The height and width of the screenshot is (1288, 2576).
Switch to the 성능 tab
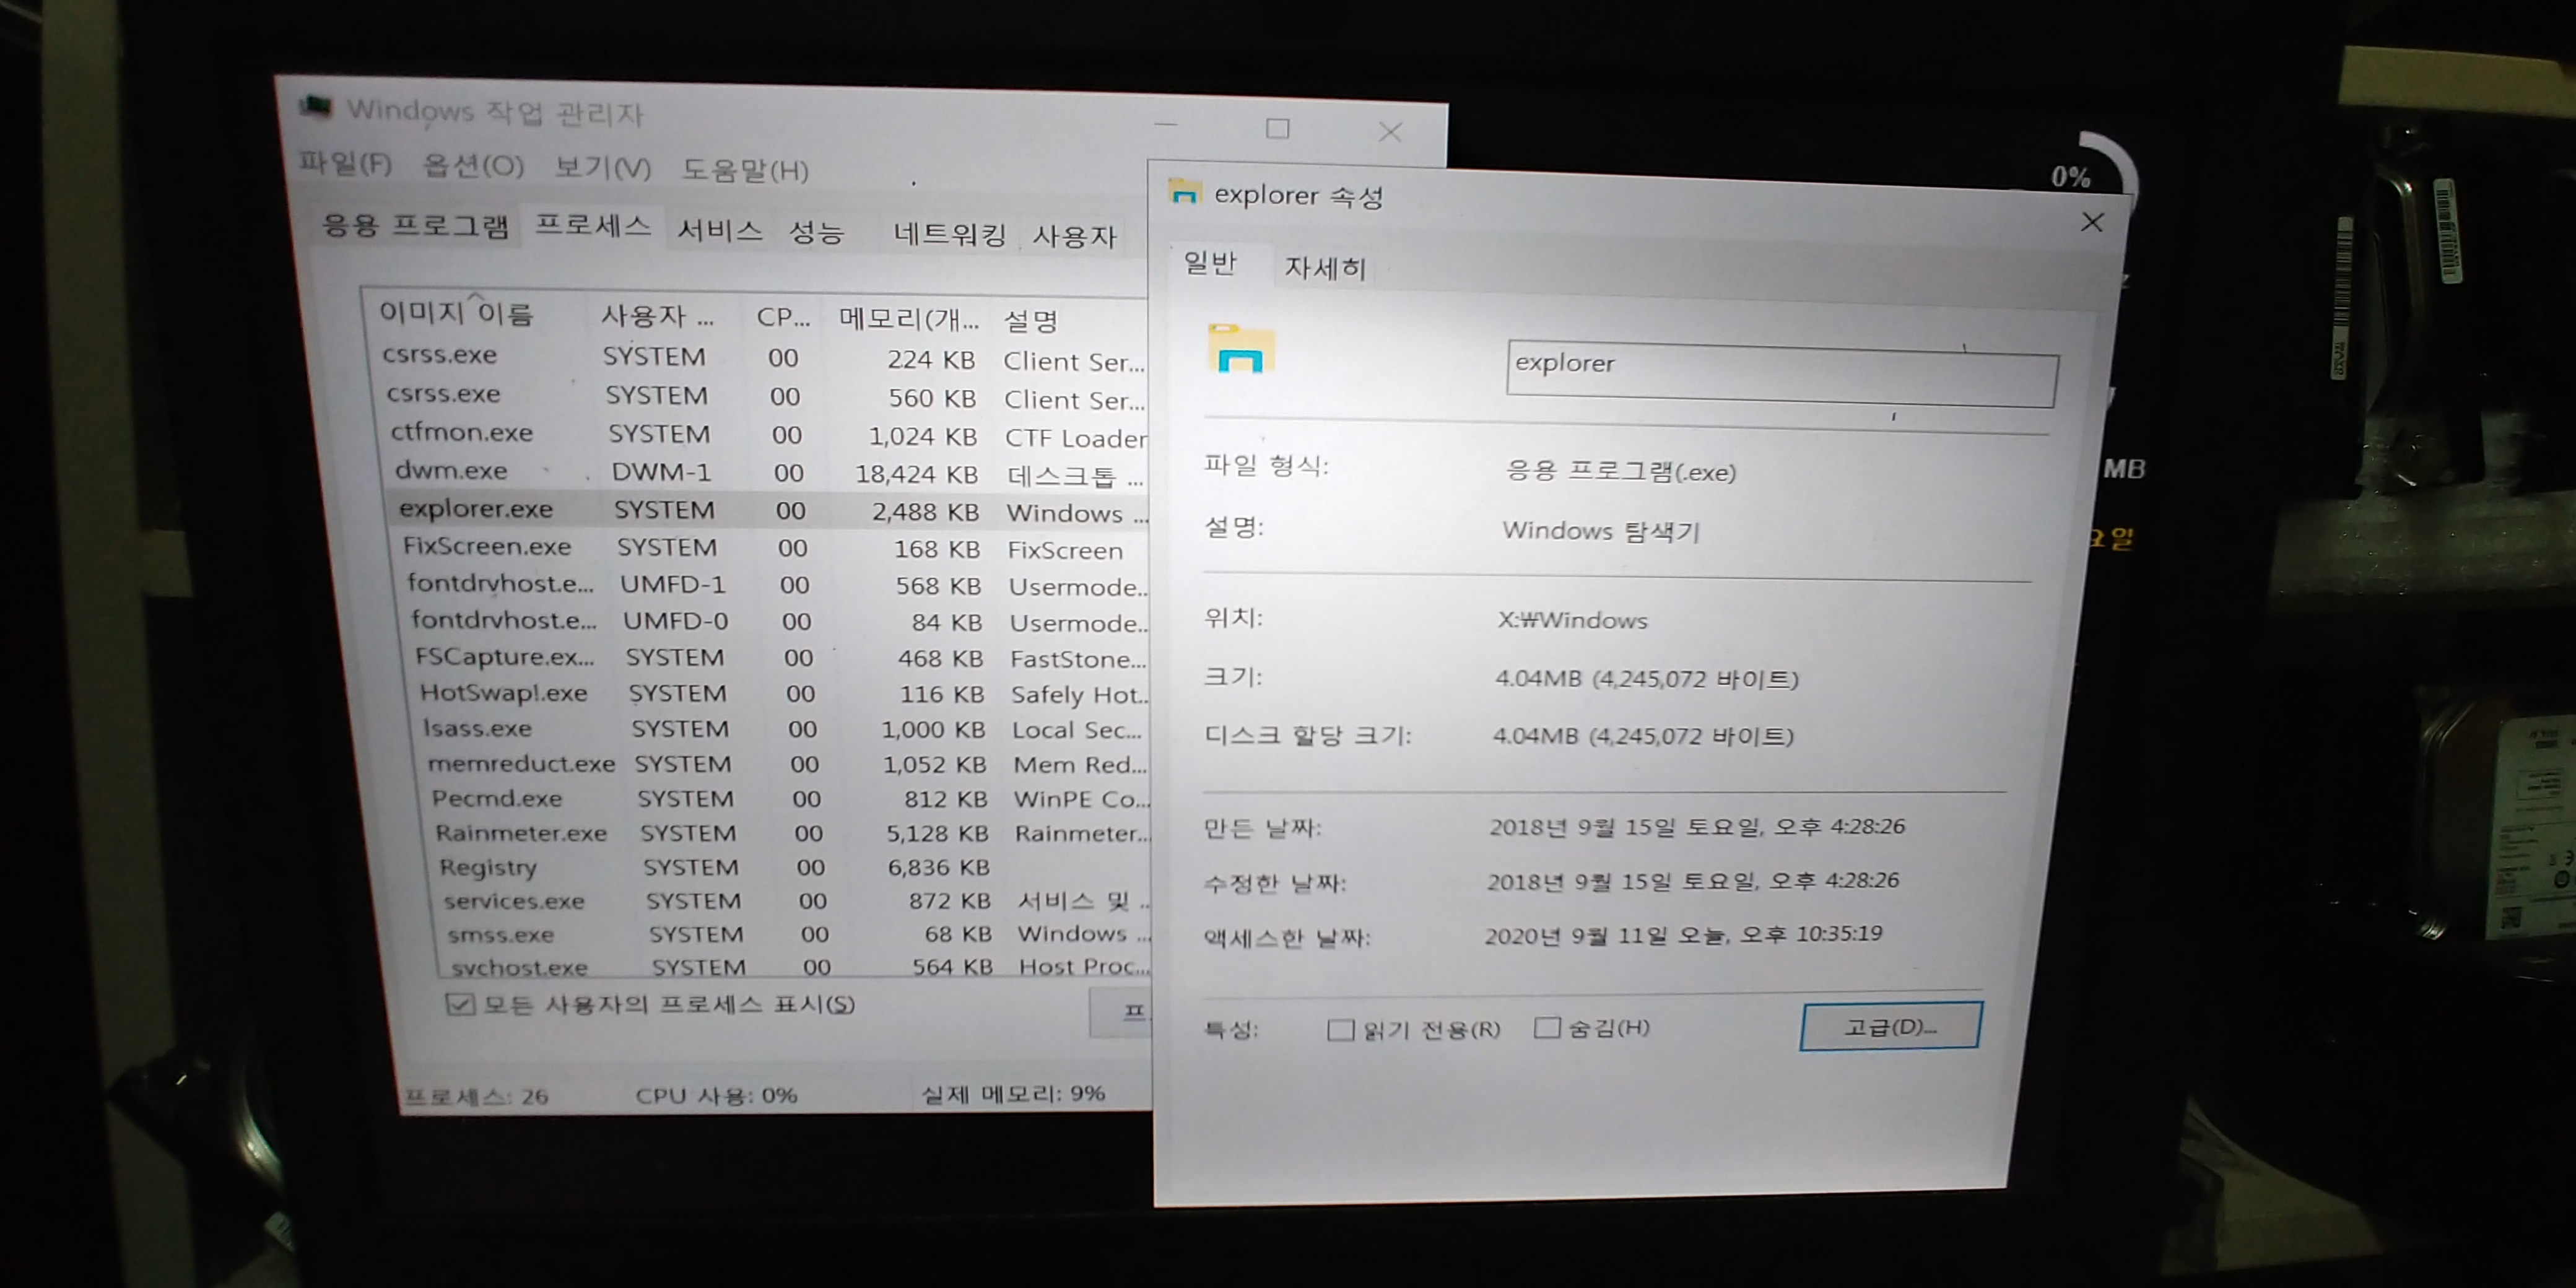tap(817, 232)
